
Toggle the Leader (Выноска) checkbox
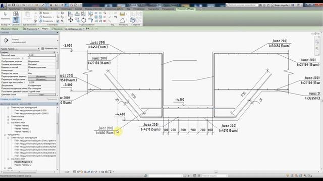(52, 29)
